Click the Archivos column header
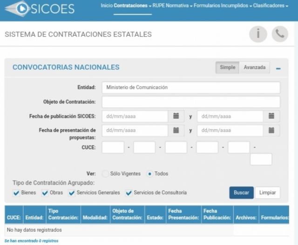 tap(246, 215)
